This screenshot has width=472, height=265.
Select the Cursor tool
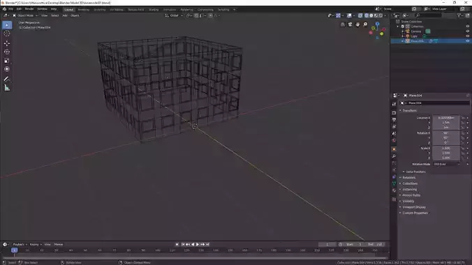pyautogui.click(x=7, y=33)
